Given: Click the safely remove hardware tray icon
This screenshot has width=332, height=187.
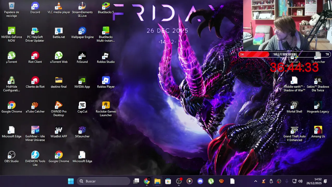Looking at the screenshot, I should pyautogui.click(x=271, y=181).
